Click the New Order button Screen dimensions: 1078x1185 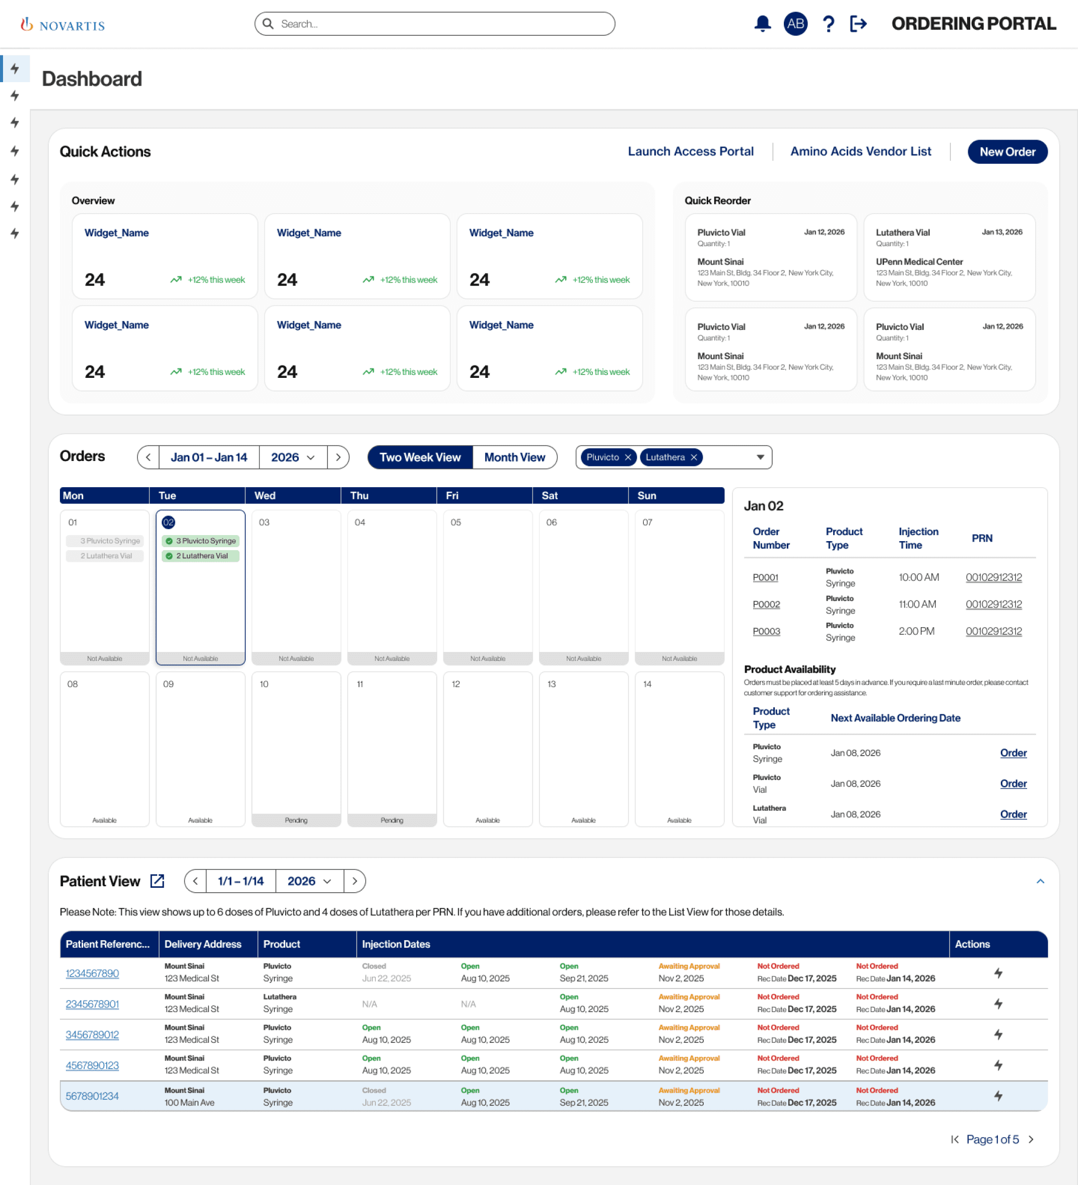(1007, 152)
